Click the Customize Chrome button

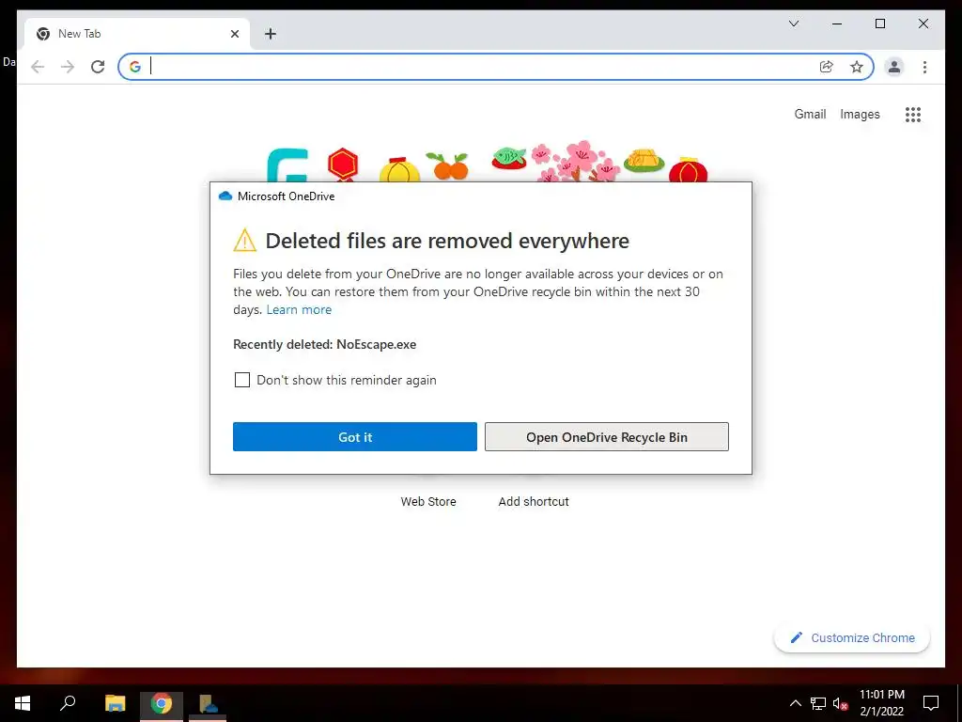(852, 638)
